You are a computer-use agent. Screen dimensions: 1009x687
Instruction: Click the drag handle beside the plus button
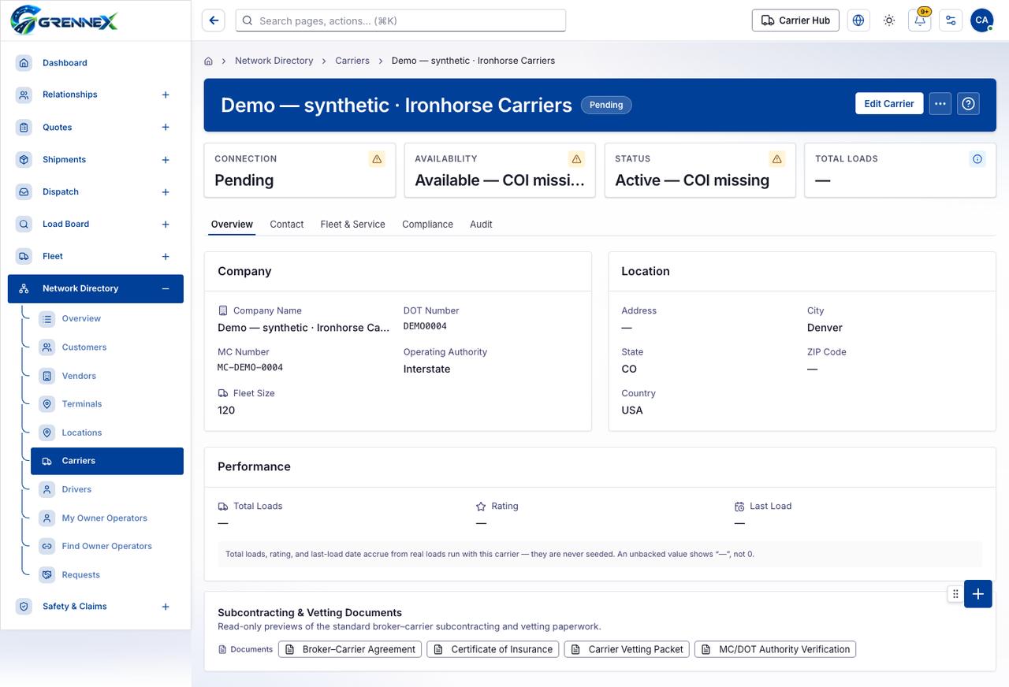[955, 594]
